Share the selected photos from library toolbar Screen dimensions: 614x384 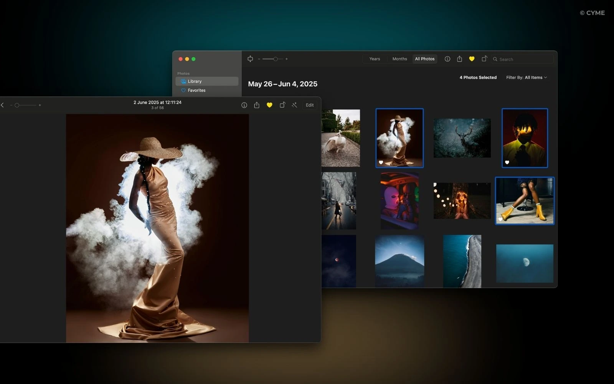pos(459,59)
